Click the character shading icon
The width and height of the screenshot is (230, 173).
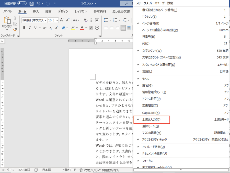[91, 28]
